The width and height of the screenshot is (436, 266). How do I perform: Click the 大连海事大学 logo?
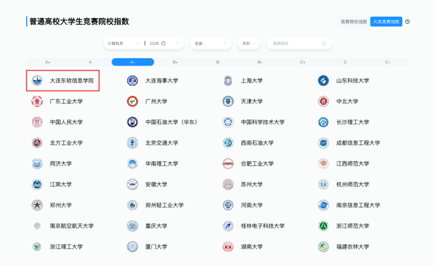tap(133, 81)
